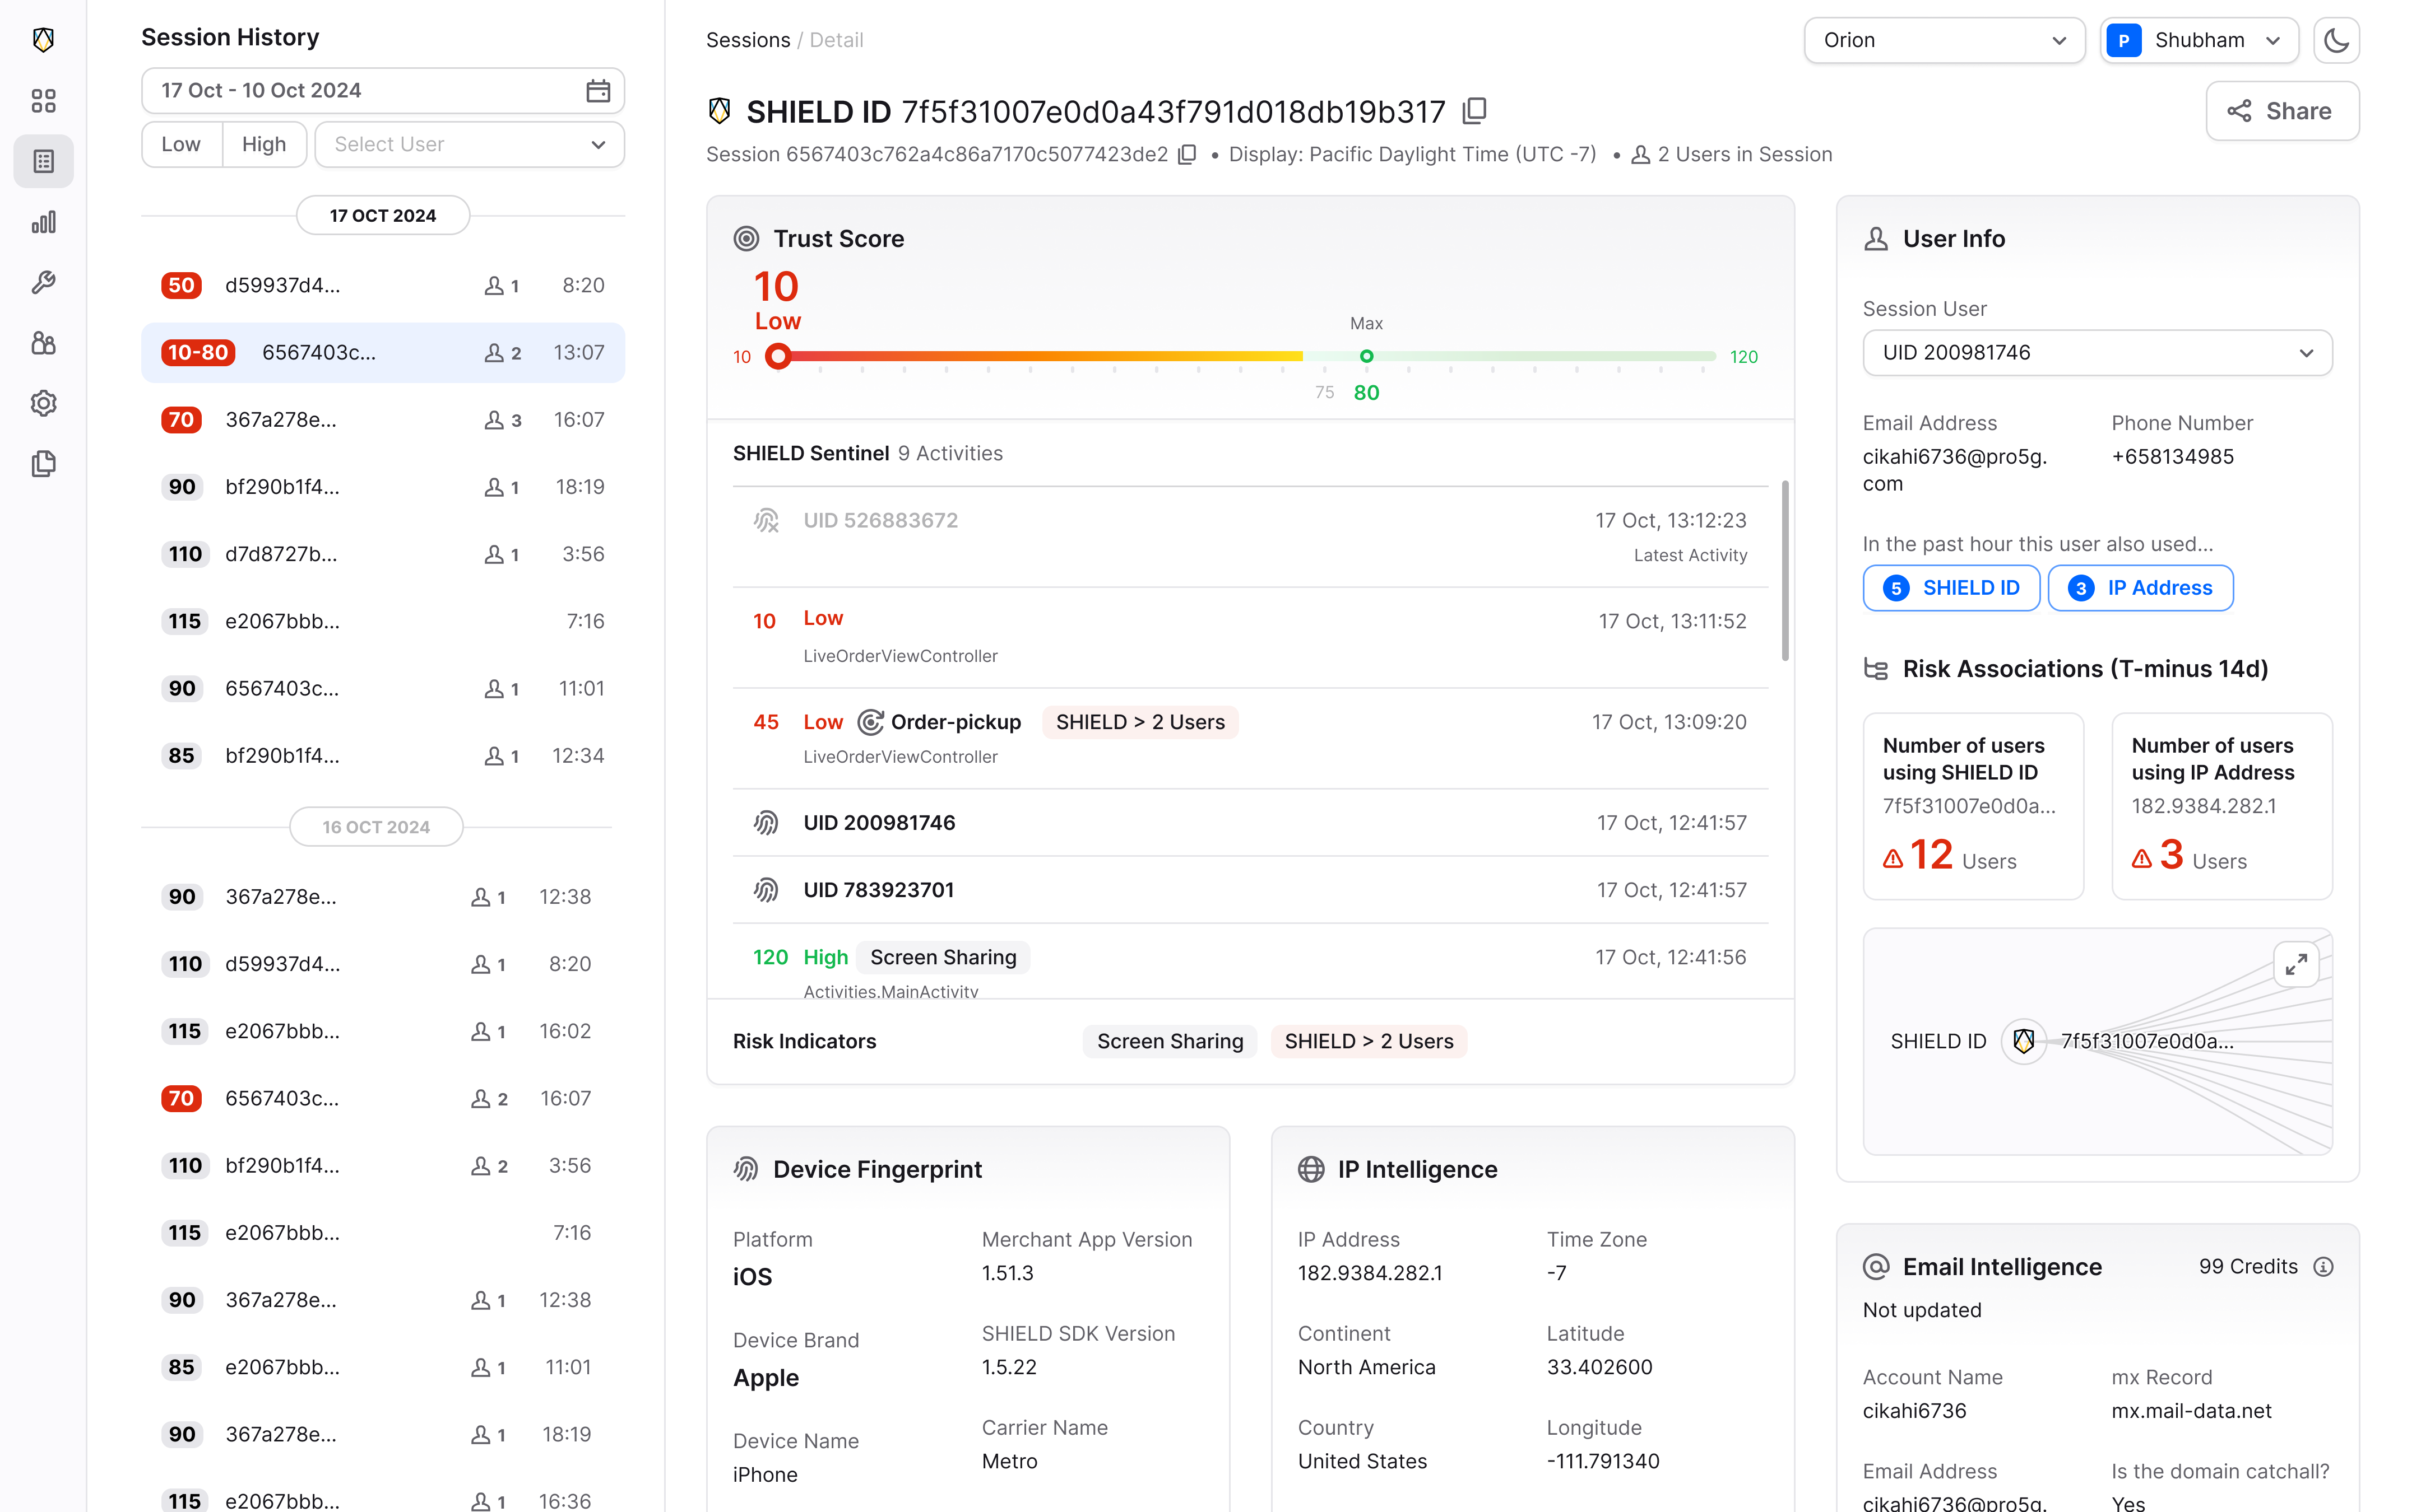The width and height of the screenshot is (2421, 1512).
Task: Click the Device Fingerprint header icon
Action: coord(746,1169)
